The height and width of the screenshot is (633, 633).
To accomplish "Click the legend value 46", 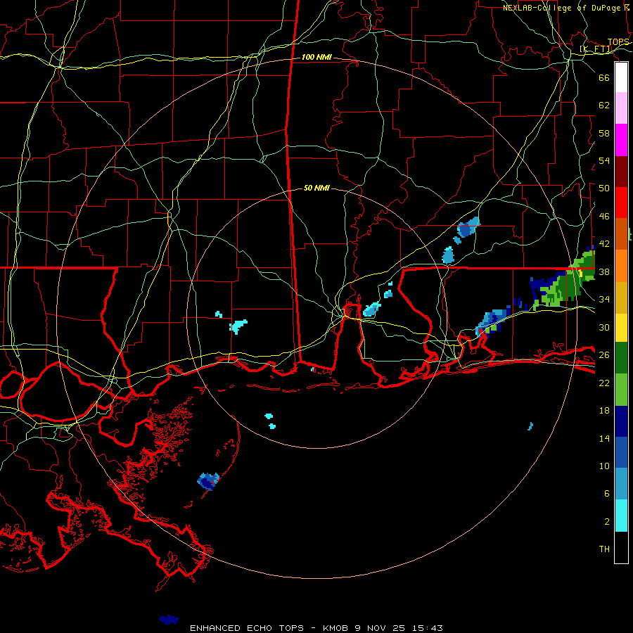I will click(x=604, y=217).
